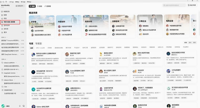Viewport: 200px width, 108px height.
Task: Click 长文档写作与改稿专家 teal avatar
Action: tap(33, 89)
